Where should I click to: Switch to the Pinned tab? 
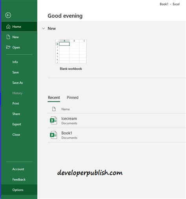(x=73, y=98)
